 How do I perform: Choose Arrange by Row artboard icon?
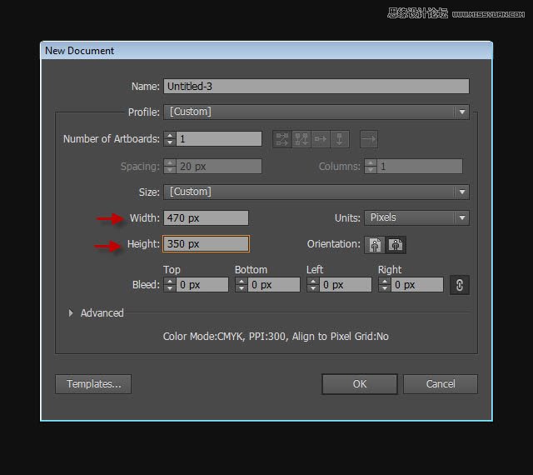pos(321,139)
